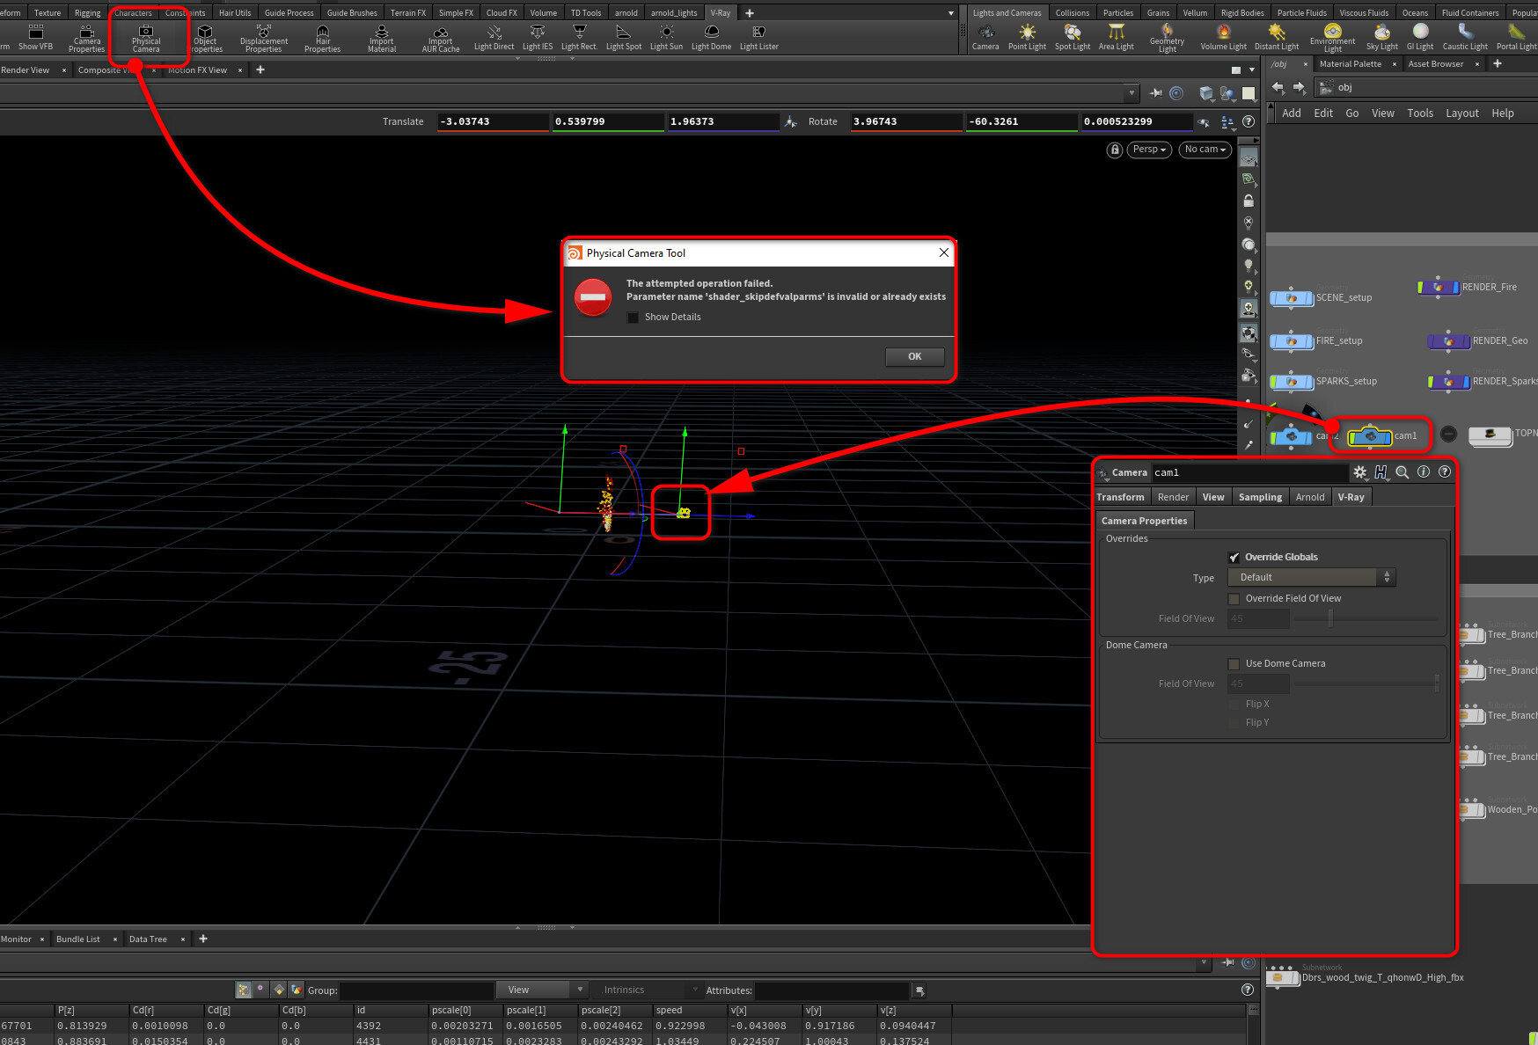Click the parameter search magnifier icon
1538x1045 pixels.
pos(1402,472)
